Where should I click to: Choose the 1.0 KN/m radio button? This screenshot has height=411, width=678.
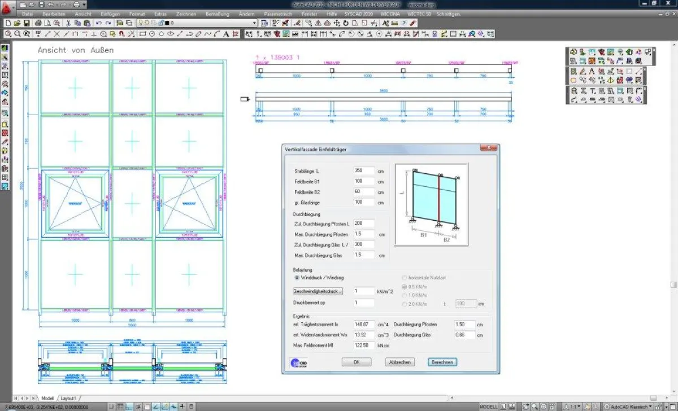404,295
